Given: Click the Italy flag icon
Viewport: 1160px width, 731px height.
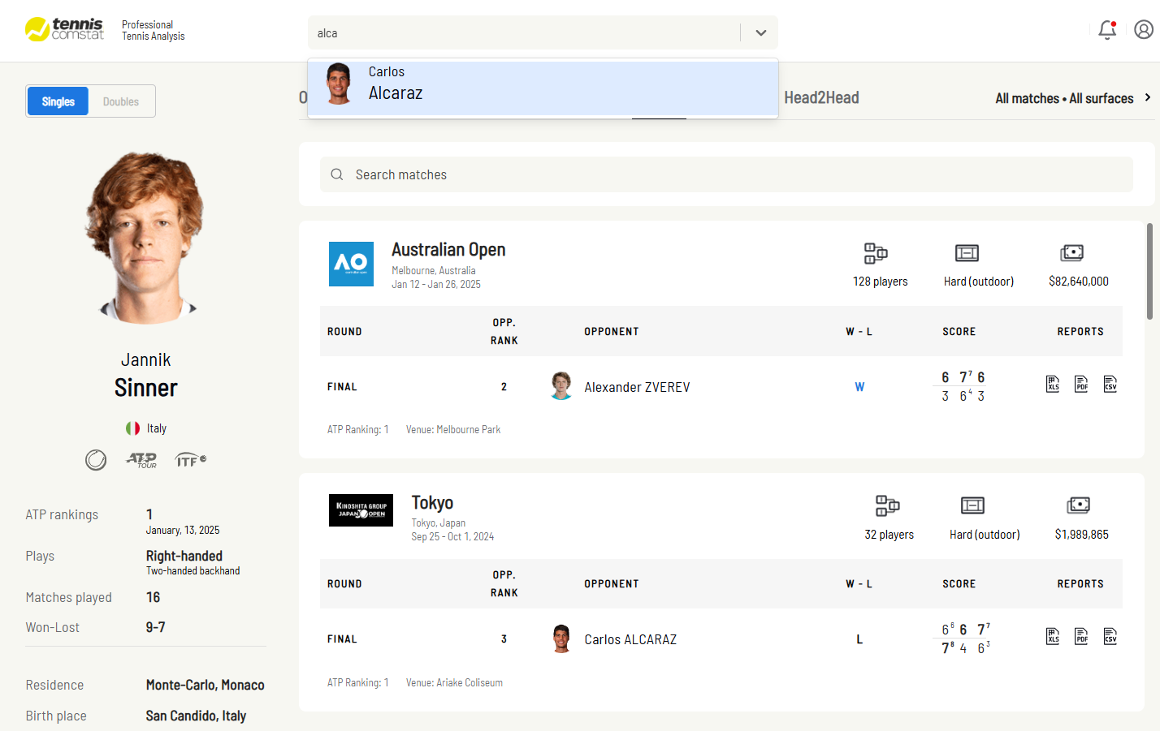Looking at the screenshot, I should [133, 428].
